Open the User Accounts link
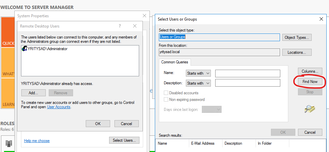This screenshot has width=329, height=152. (x=58, y=107)
